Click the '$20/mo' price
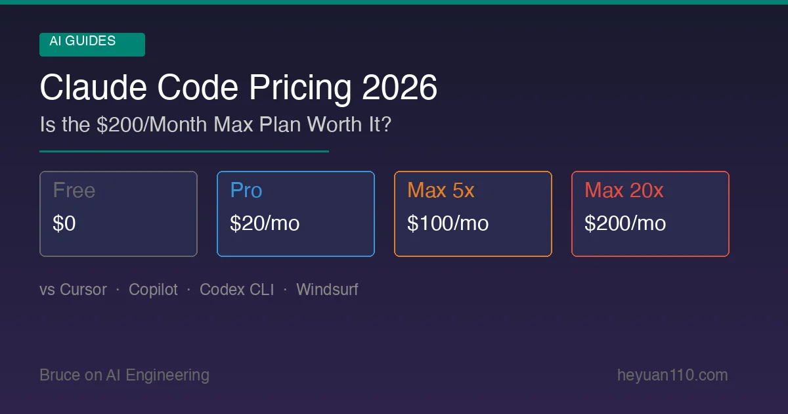This screenshot has width=788, height=414. point(265,223)
